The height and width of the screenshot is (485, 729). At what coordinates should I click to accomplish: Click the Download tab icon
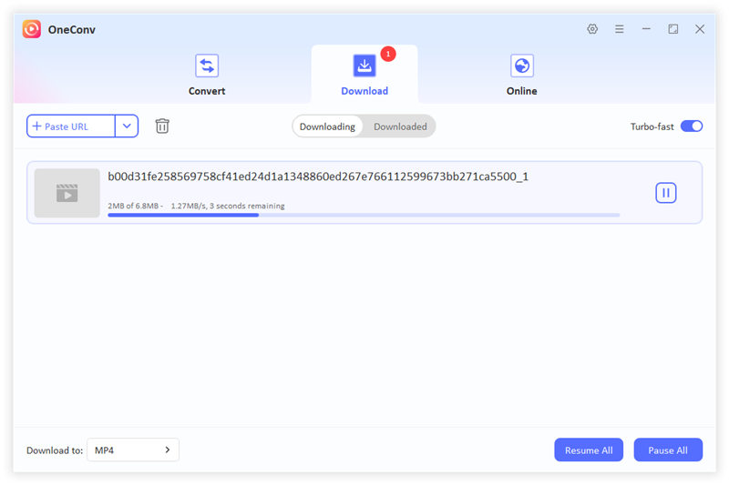[364, 66]
